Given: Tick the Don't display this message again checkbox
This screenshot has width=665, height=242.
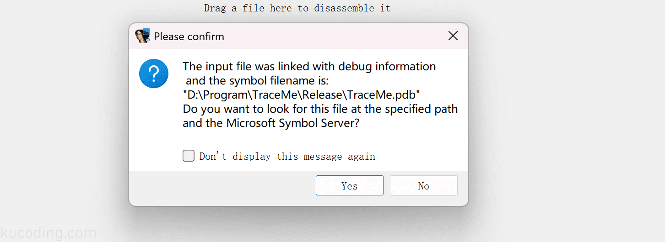Looking at the screenshot, I should point(189,156).
